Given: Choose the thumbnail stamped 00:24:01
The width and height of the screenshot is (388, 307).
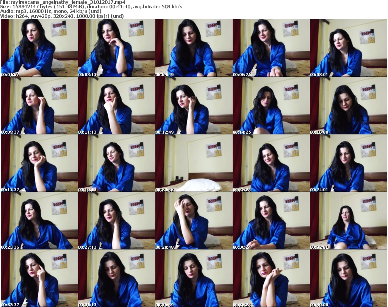Looking at the screenshot, I should tap(349, 163).
